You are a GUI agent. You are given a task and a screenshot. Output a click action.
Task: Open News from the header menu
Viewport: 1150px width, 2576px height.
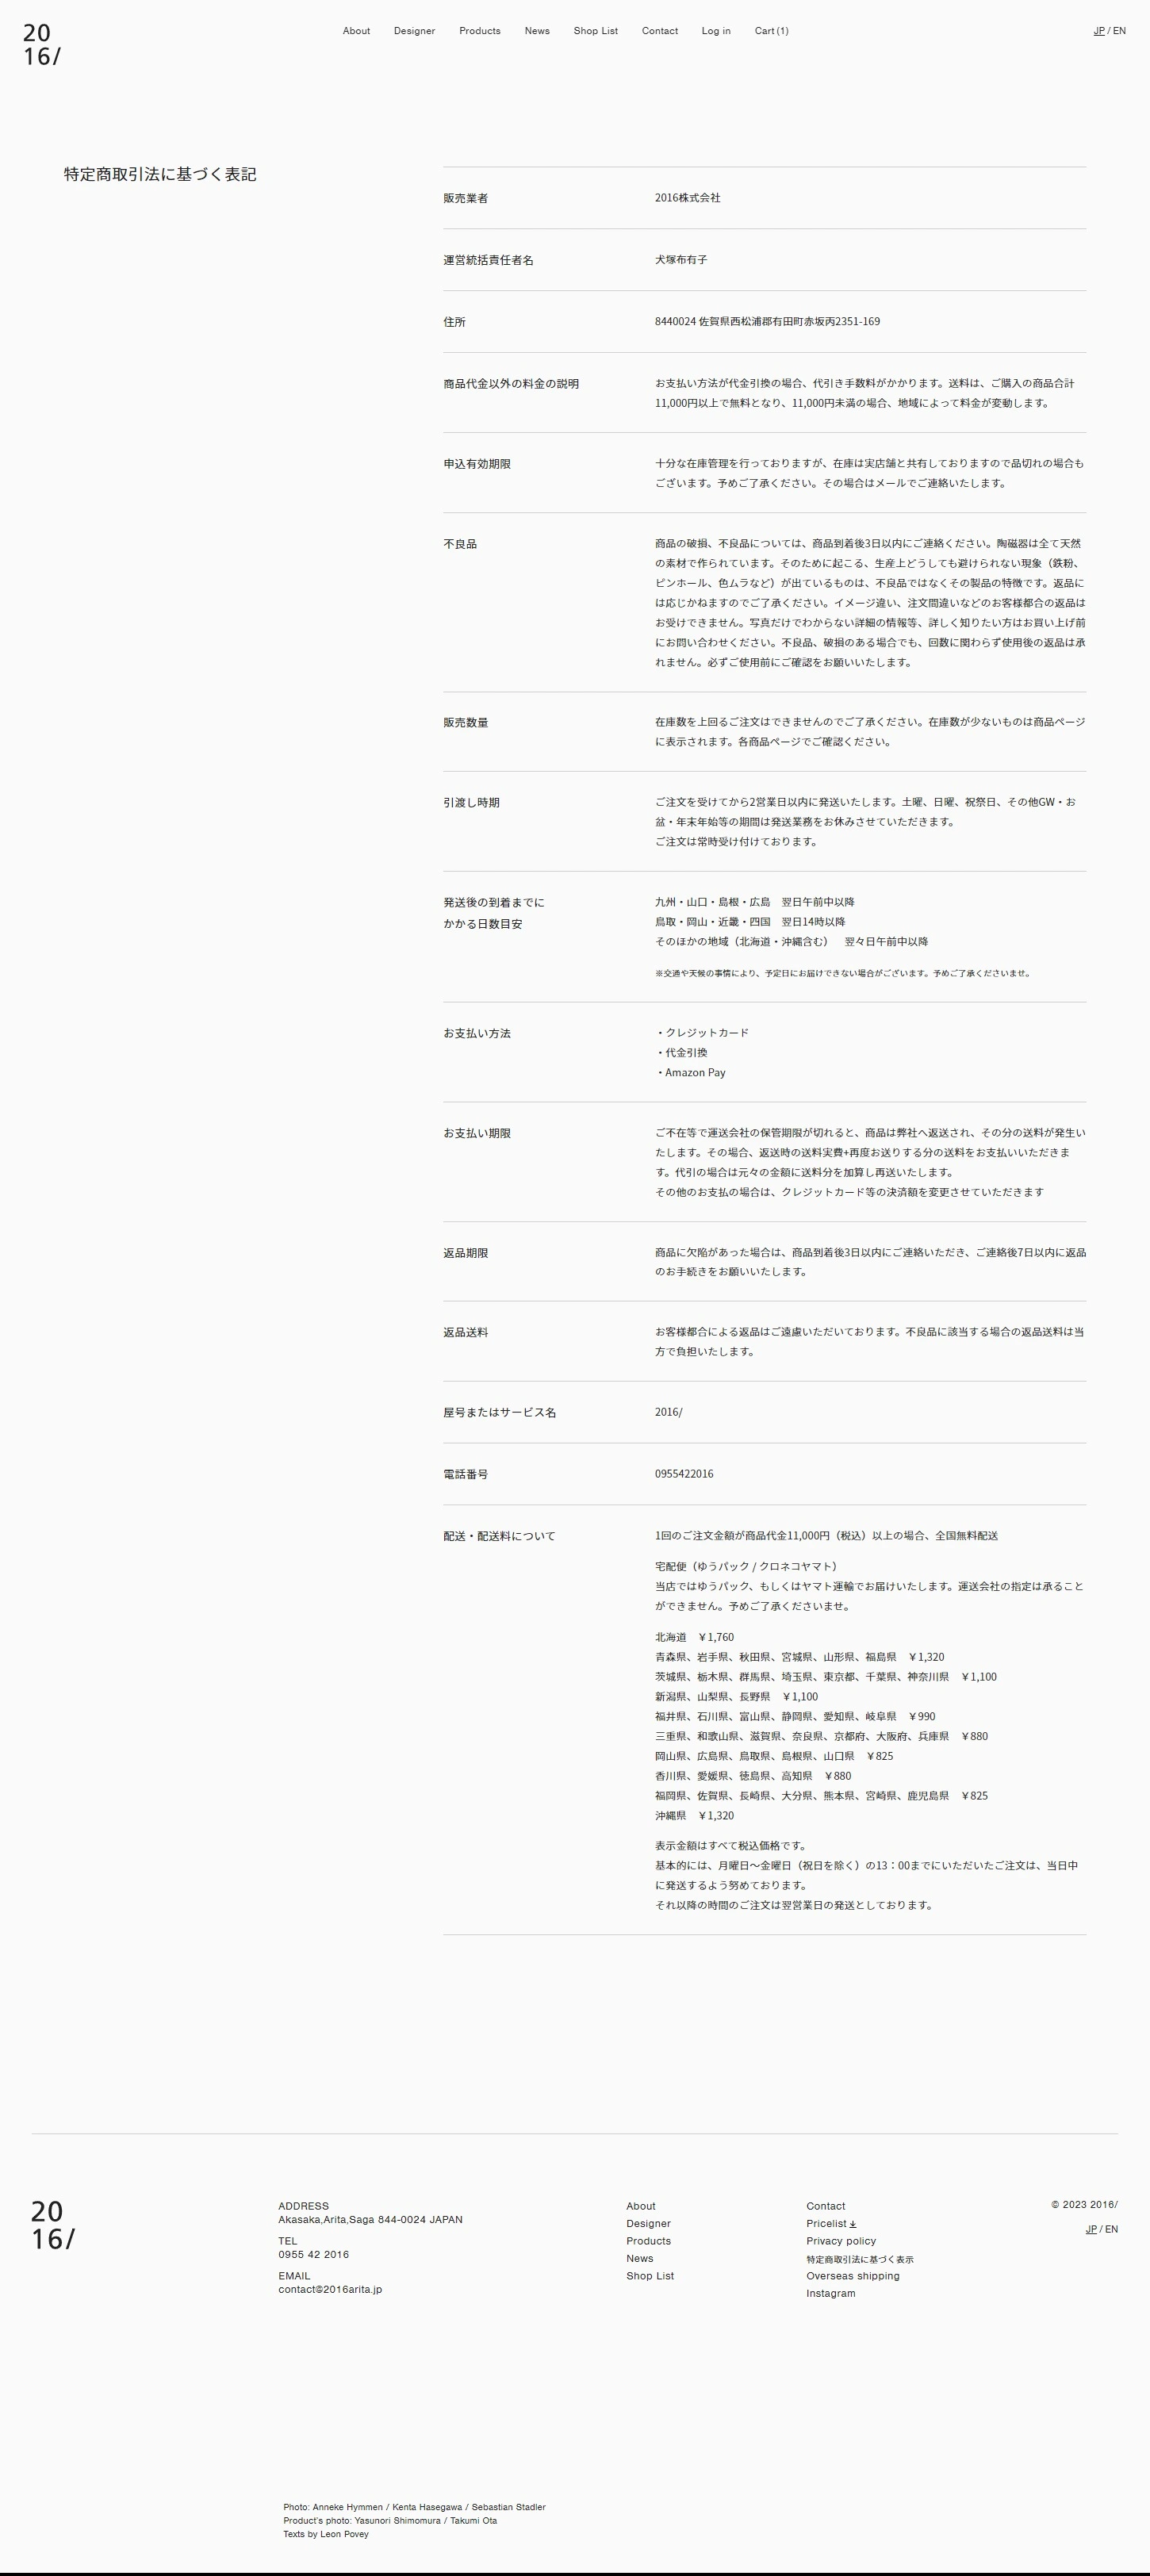click(537, 31)
